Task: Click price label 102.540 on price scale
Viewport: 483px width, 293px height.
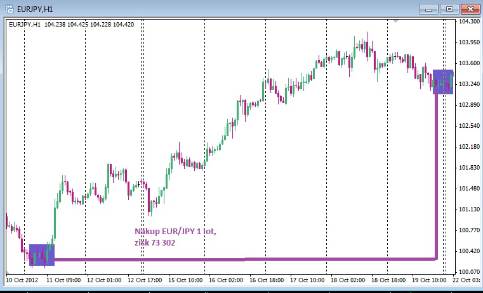Action: tap(469, 125)
